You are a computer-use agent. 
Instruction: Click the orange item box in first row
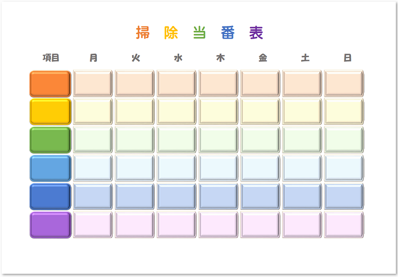click(x=50, y=83)
